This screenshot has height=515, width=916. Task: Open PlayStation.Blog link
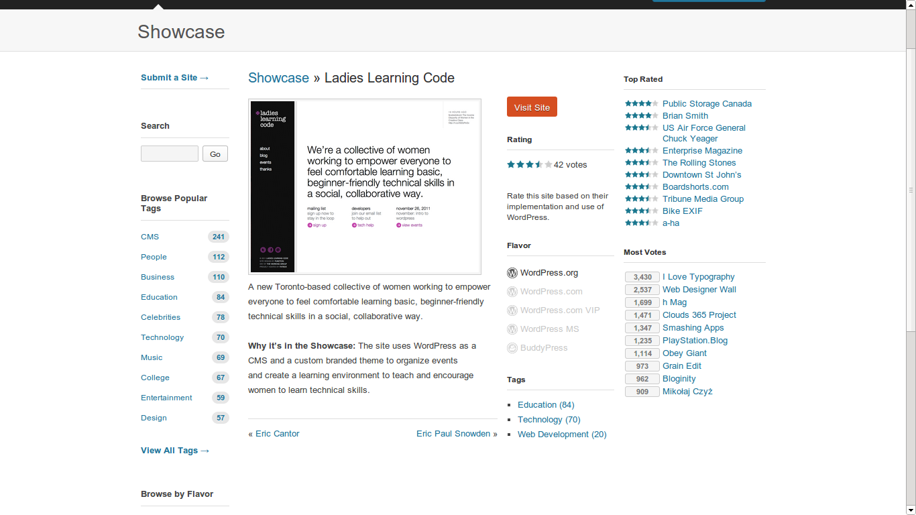pos(695,341)
